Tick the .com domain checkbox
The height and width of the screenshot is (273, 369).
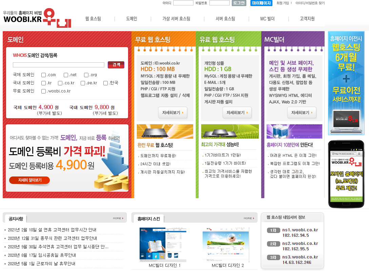[43, 75]
